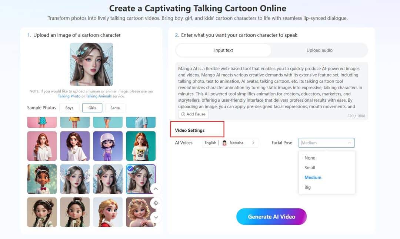The height and width of the screenshot is (239, 400).
Task: Click the blue checkmark on the selected character thumbnail
Action: (x=131, y=168)
